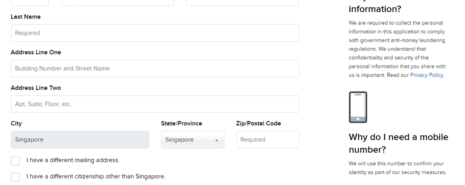Check 'I have a different mailing address'
Screen dimensions: 465x185
pos(15,161)
